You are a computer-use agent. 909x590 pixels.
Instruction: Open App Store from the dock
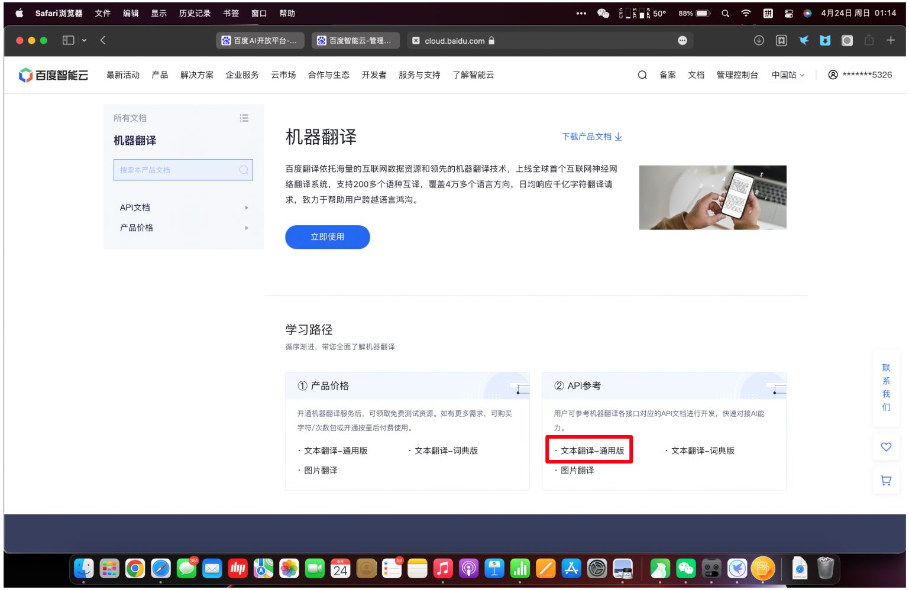click(x=571, y=569)
